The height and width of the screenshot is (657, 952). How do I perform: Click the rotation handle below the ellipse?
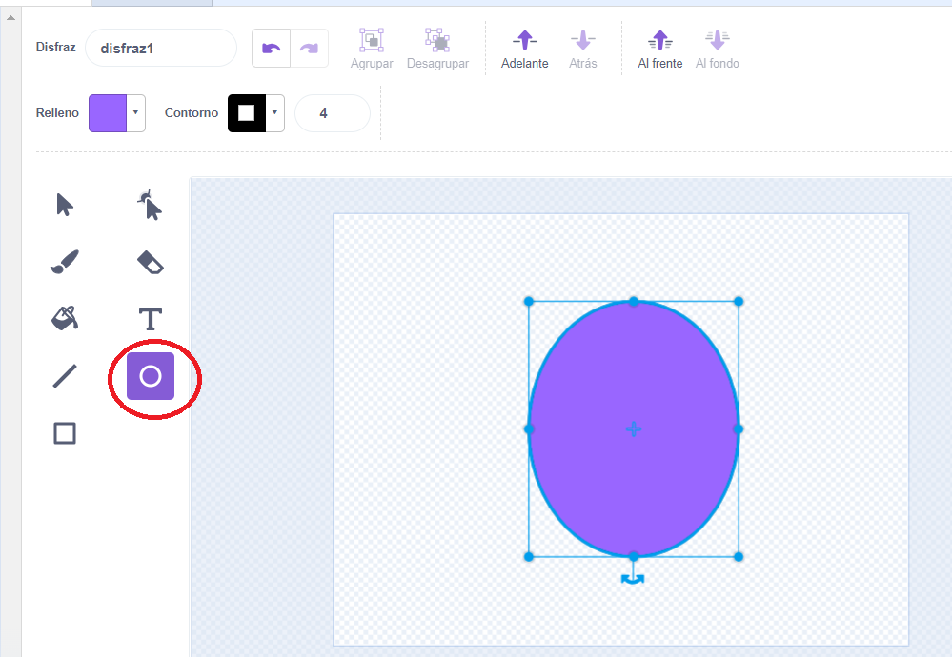coord(633,578)
